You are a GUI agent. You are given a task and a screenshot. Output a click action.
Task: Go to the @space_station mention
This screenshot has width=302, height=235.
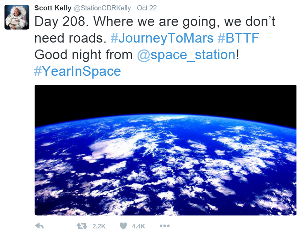click(186, 55)
